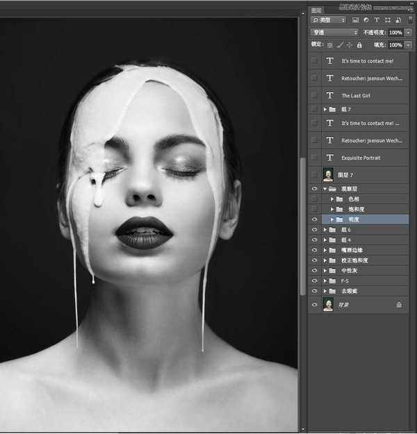Select the 'The Last Girl' text layer
The image size is (417, 434).
tap(356, 96)
